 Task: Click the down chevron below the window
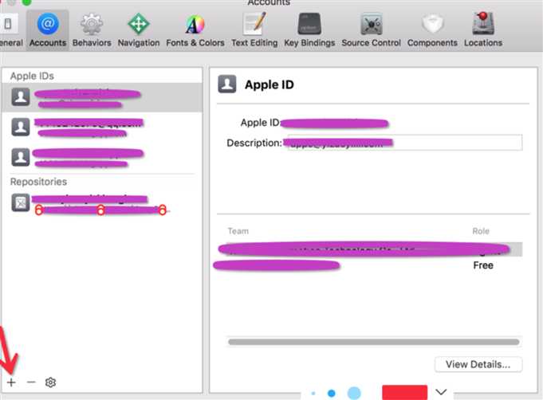click(441, 392)
